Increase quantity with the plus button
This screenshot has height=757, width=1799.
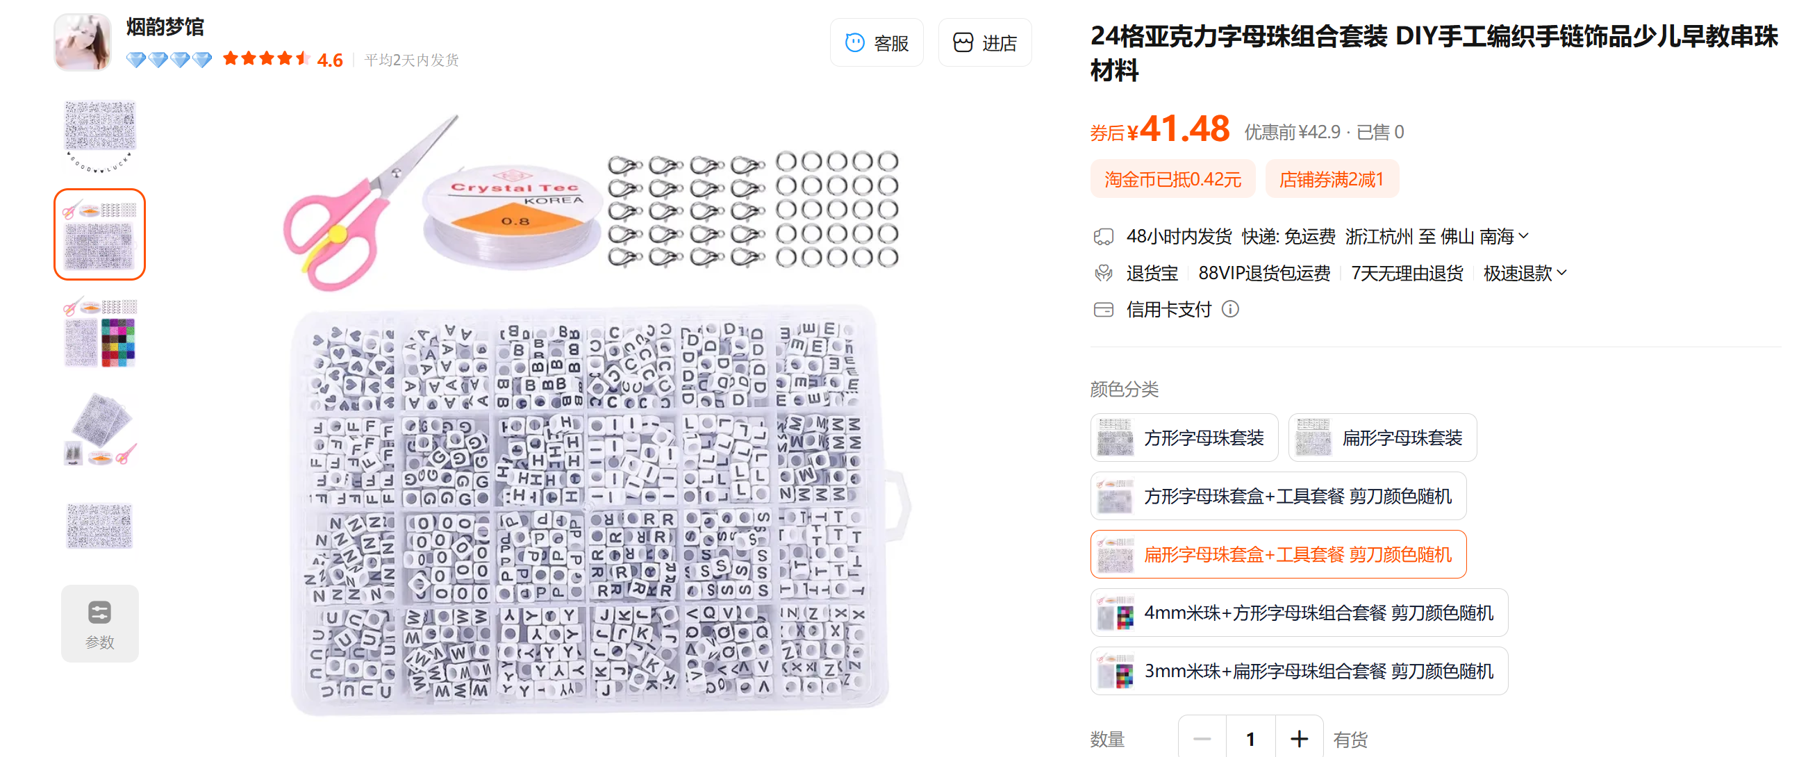tap(1299, 738)
